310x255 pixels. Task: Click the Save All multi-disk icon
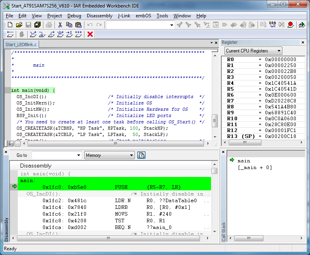tap(37, 25)
